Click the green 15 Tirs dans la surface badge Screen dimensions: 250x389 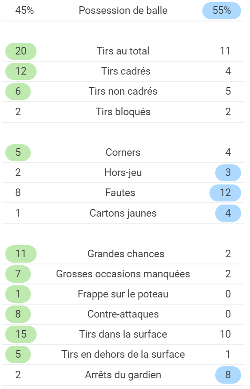coord(21,334)
